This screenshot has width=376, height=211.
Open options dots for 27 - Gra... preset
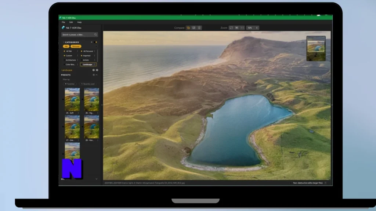click(x=78, y=140)
